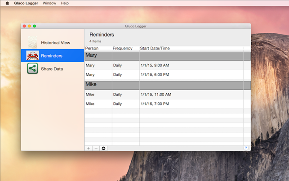Click Daily in Mike's 7:00 PM row
Screen dimensions: 289x181
pos(117,104)
